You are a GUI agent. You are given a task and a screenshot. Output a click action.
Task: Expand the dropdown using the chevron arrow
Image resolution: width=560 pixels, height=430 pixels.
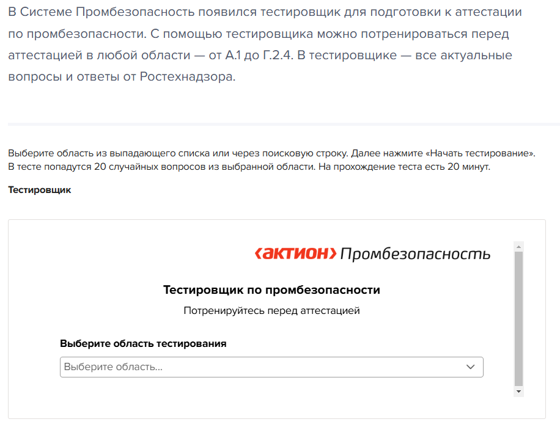[471, 367]
